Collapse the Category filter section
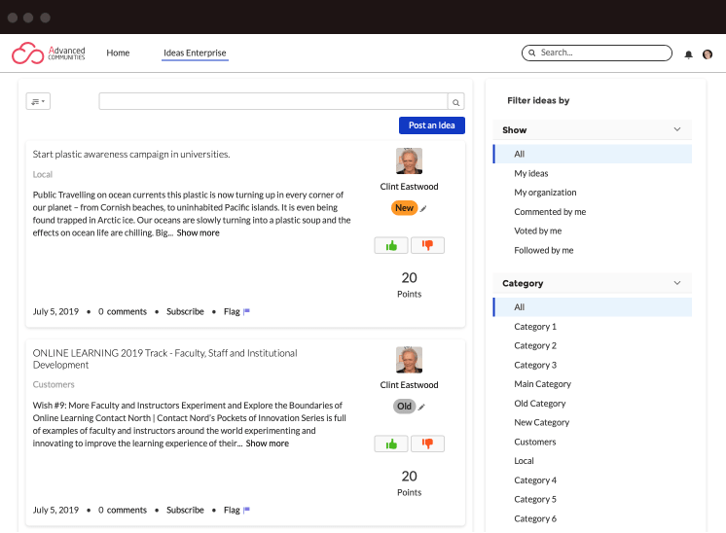Image resolution: width=726 pixels, height=533 pixels. (x=677, y=283)
